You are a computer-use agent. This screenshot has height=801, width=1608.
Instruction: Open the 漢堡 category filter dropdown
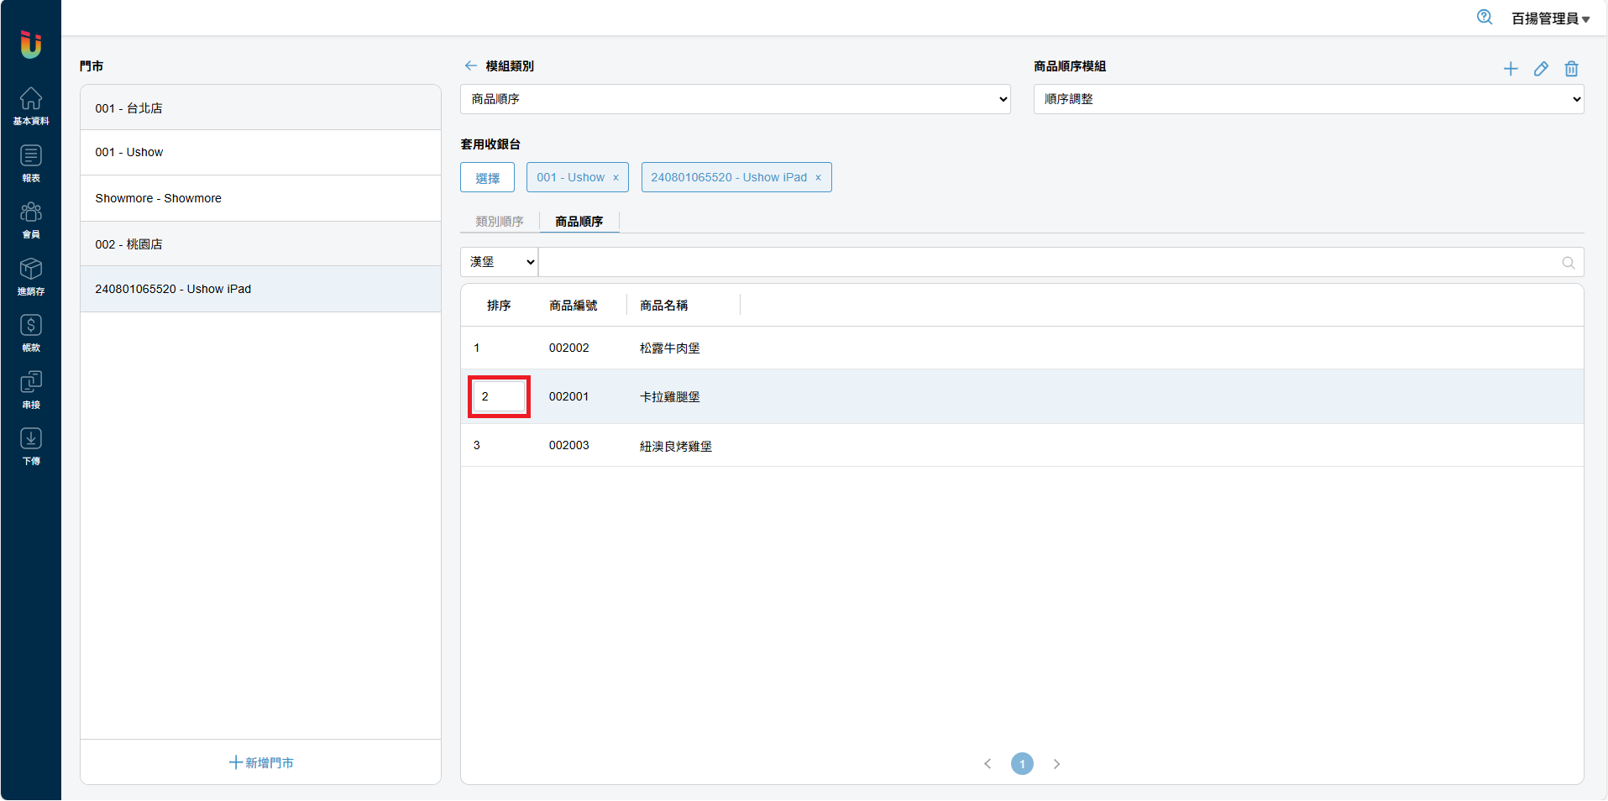500,262
